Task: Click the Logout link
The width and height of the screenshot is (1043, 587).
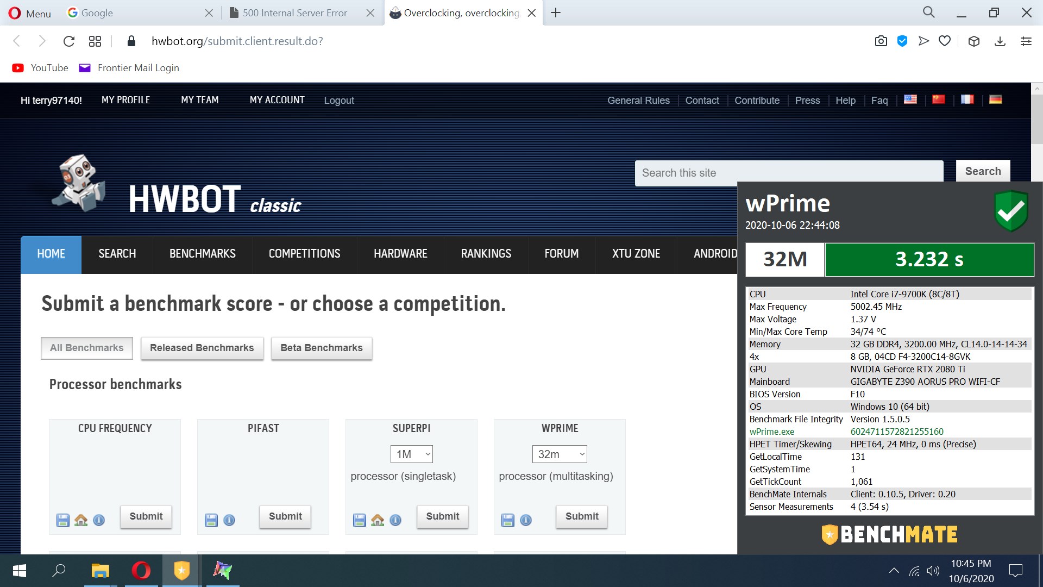Action: tap(339, 101)
